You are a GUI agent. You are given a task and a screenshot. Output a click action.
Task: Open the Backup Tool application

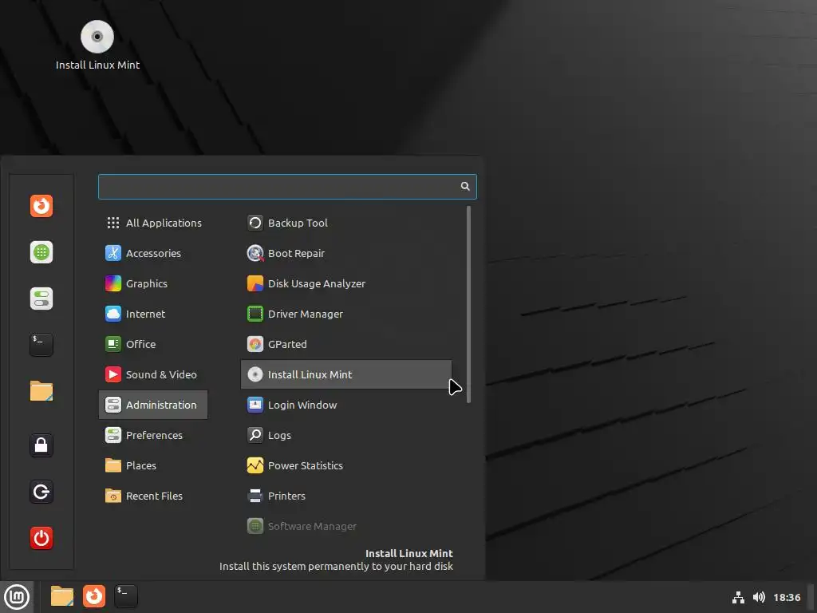(346, 223)
